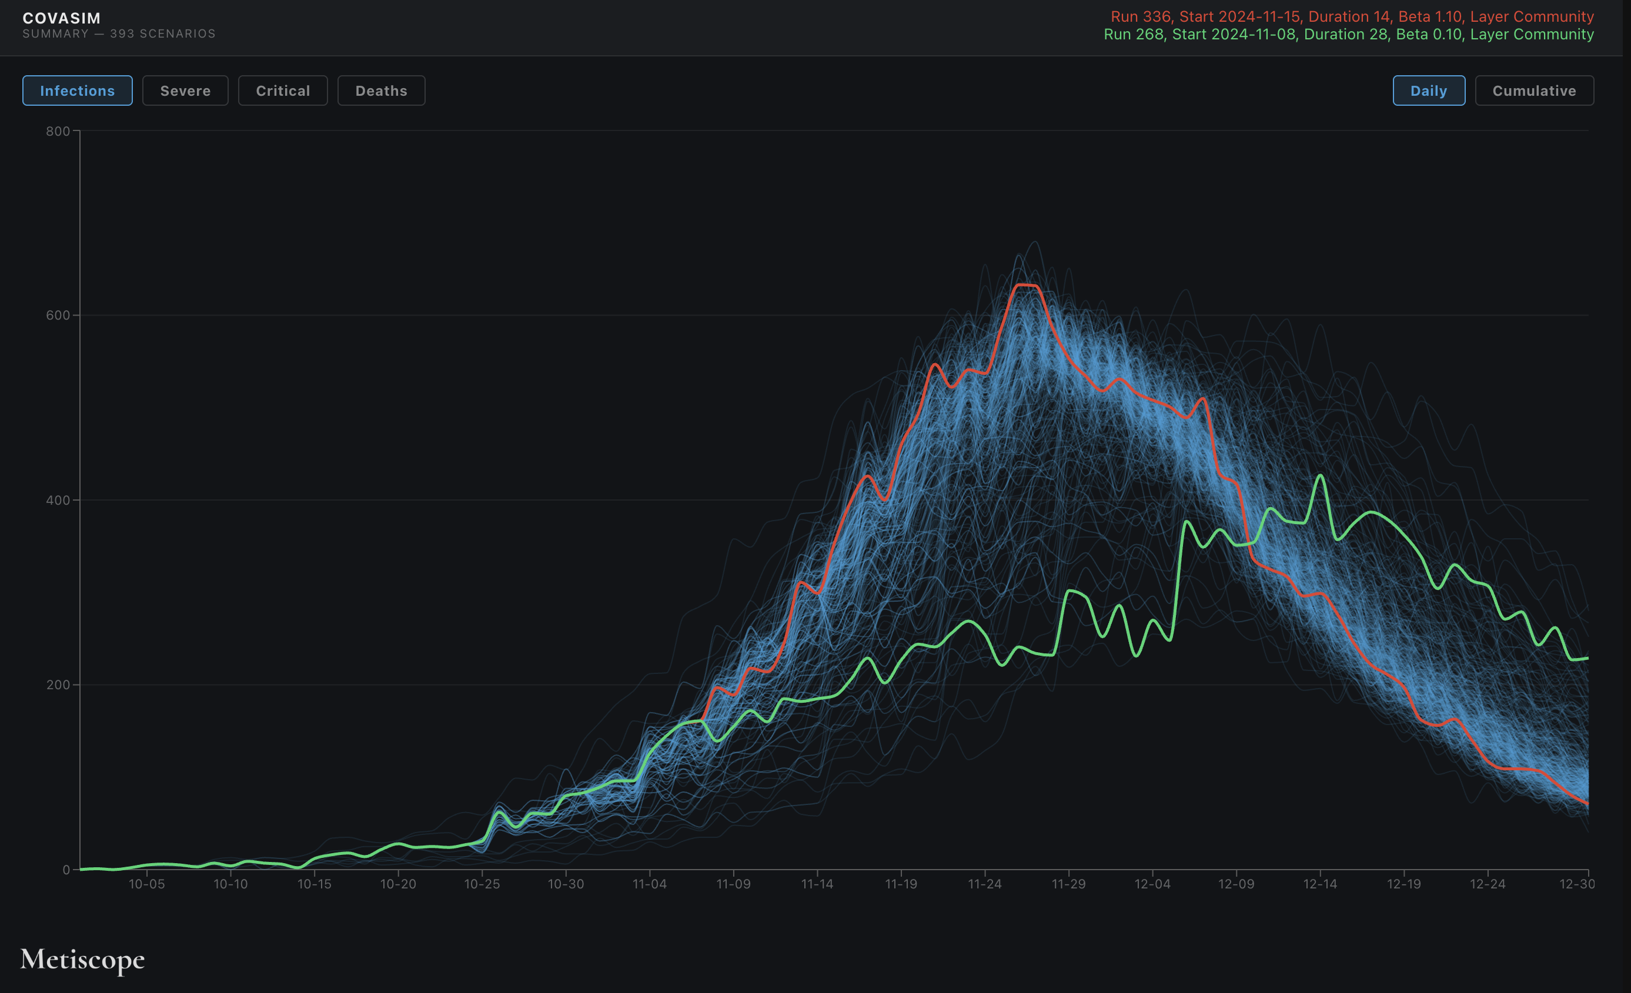Click the red Run 336 legend label
This screenshot has width=1631, height=993.
(x=1352, y=16)
